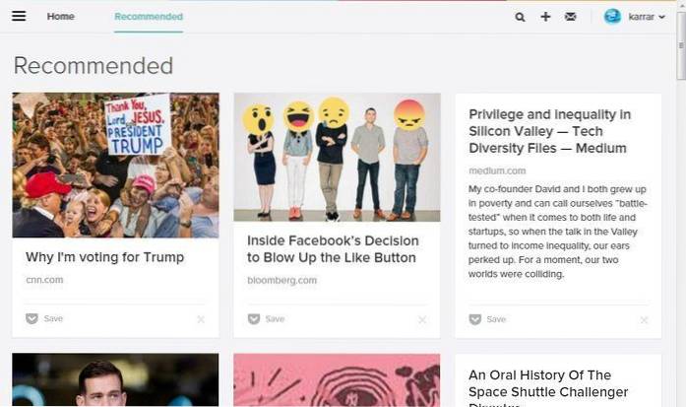Dismiss the 'Why I'm voting for Trump' card

click(x=201, y=319)
